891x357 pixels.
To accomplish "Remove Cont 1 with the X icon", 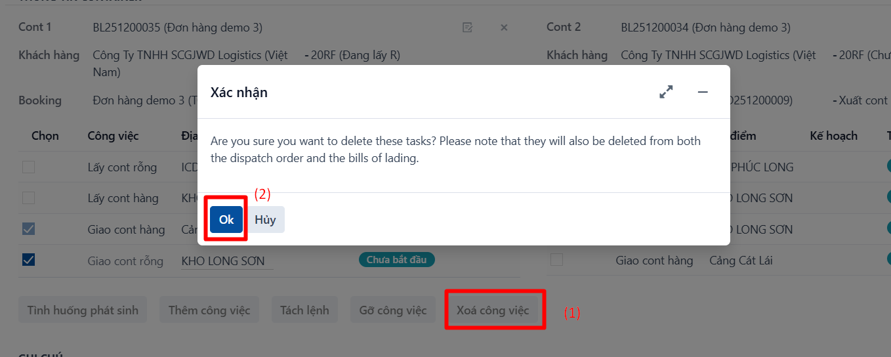I will [x=504, y=28].
